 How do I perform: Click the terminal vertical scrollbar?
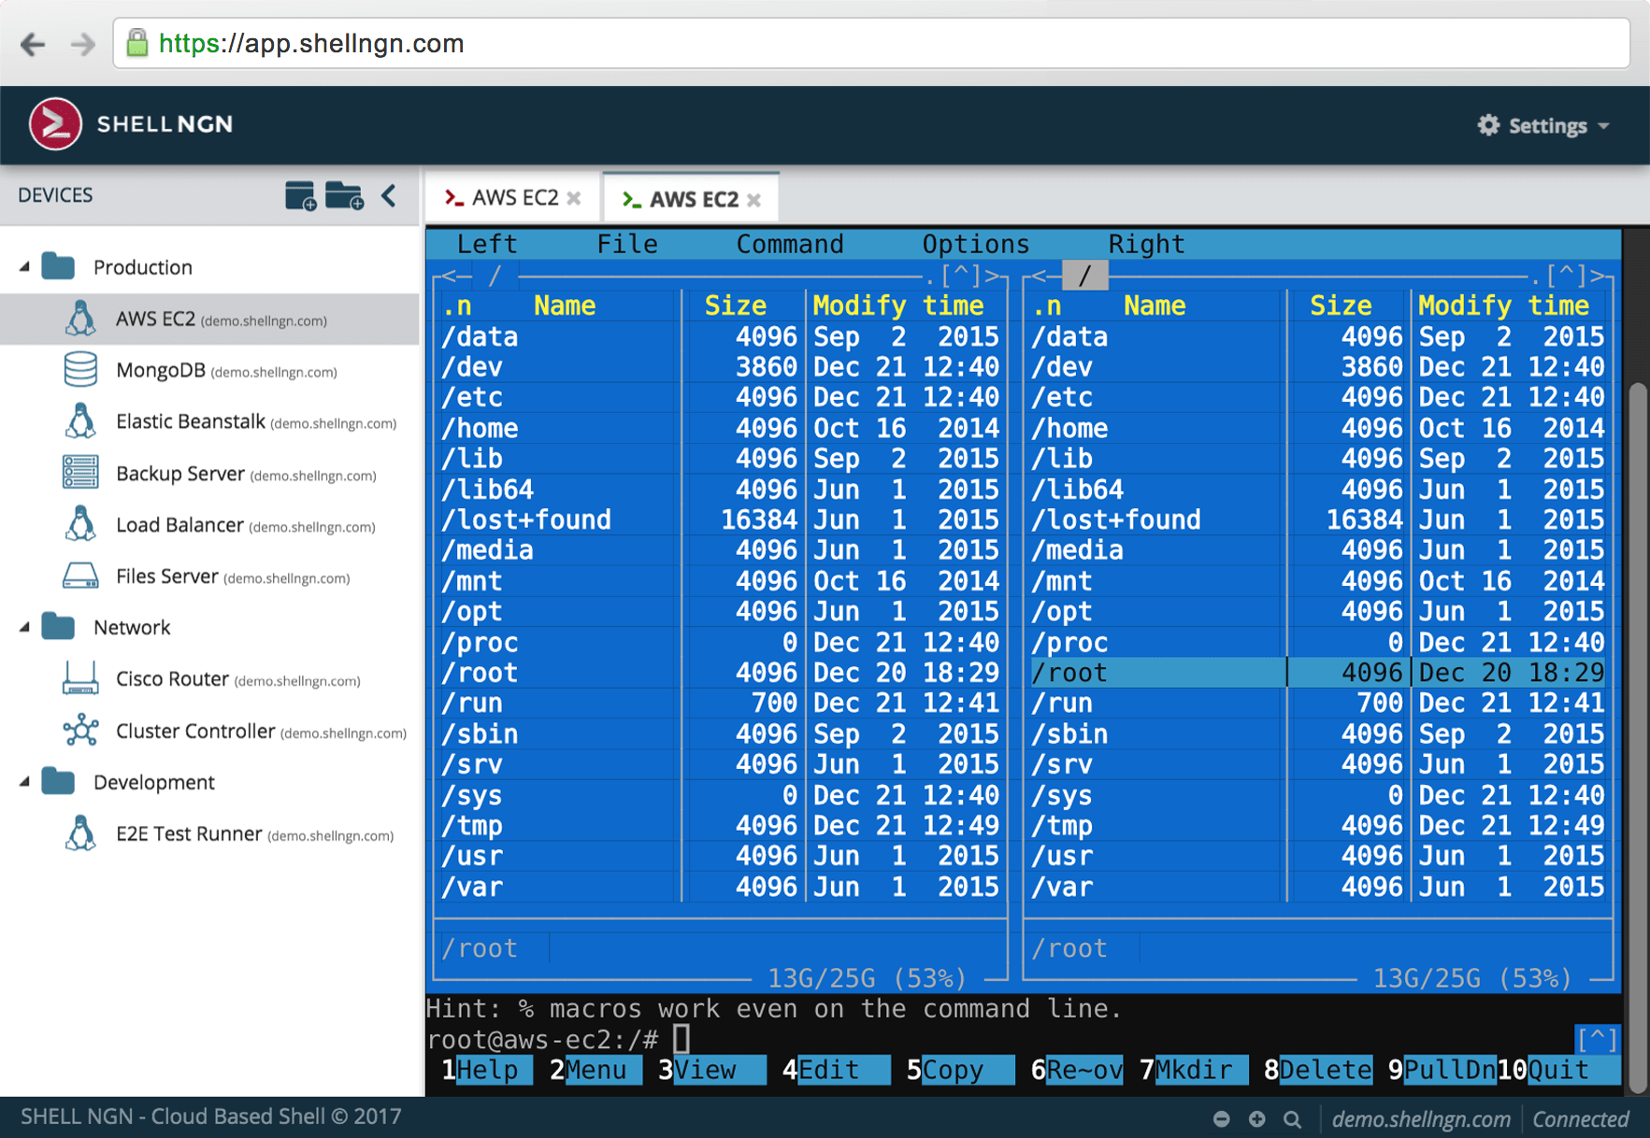pos(1637,736)
